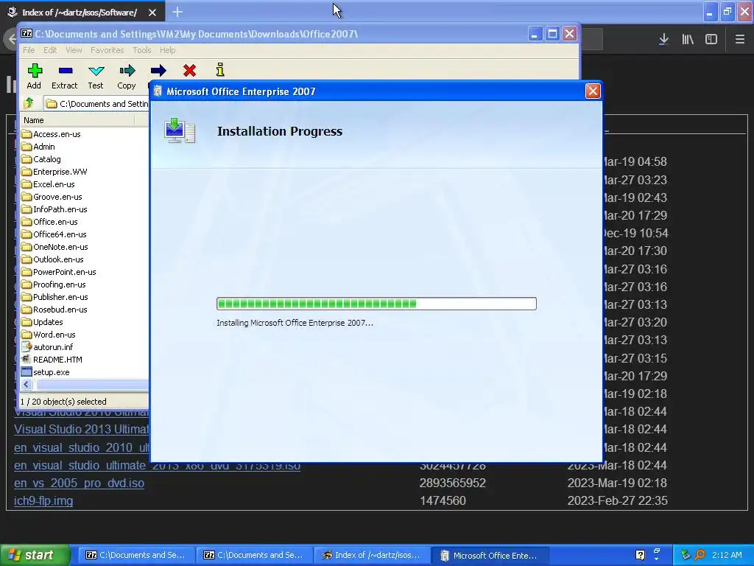Open a new browser tab
Screen dimensions: 754x566
tap(177, 12)
